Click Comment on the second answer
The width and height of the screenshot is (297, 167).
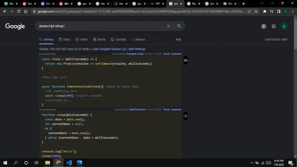click(176, 109)
